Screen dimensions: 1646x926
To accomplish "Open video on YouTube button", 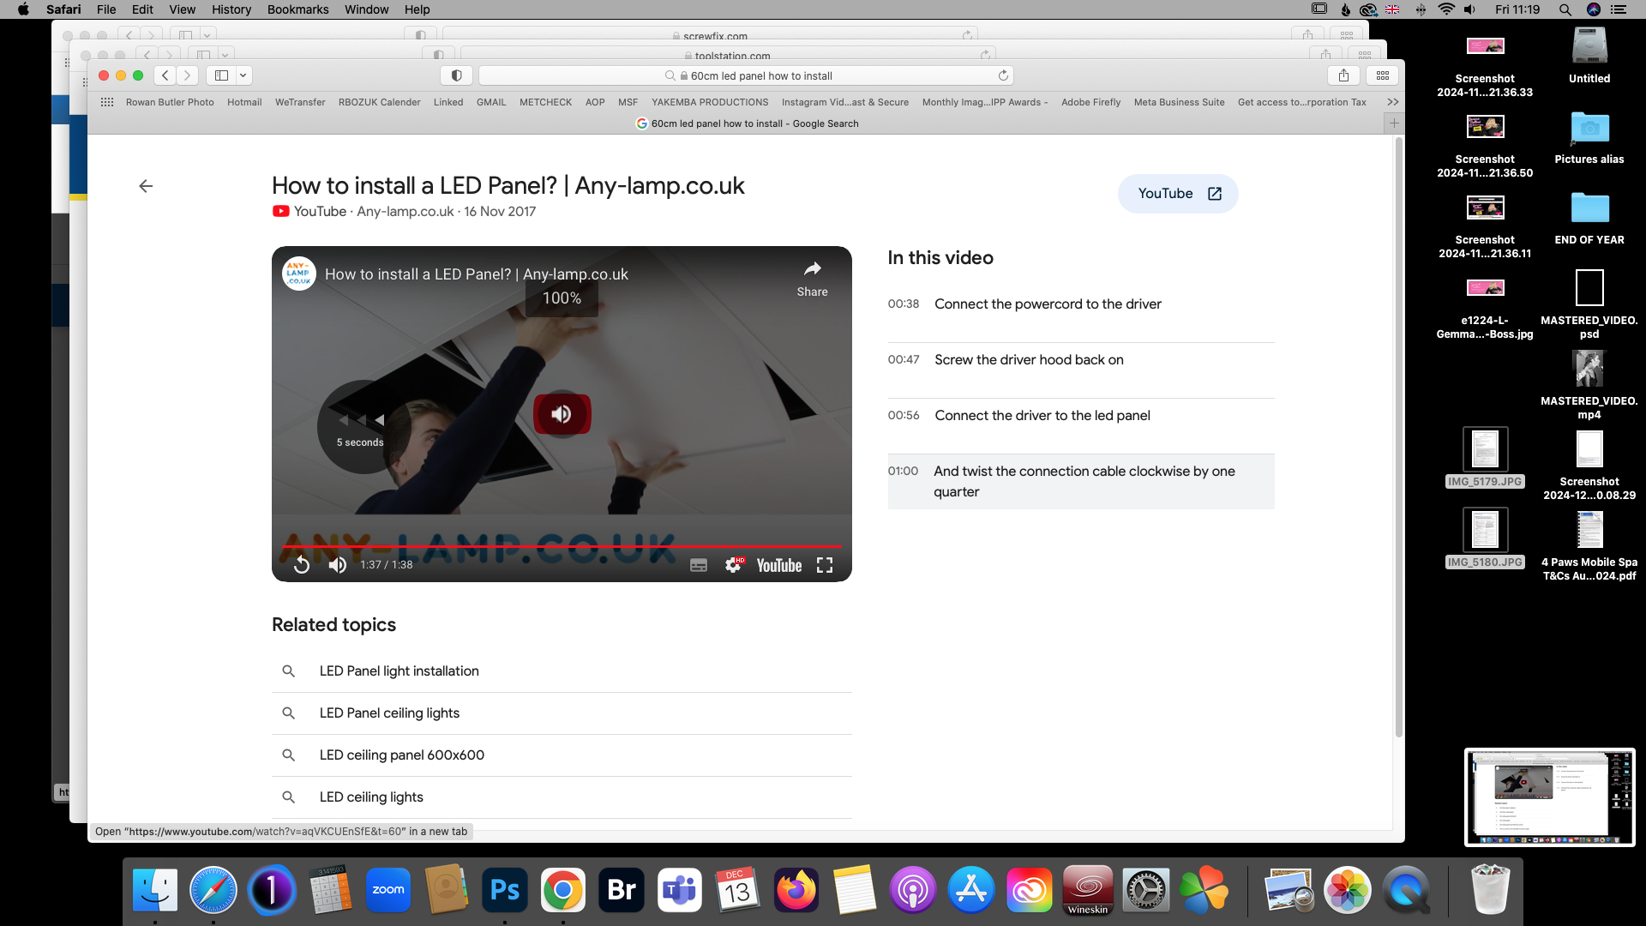I will 1178,194.
